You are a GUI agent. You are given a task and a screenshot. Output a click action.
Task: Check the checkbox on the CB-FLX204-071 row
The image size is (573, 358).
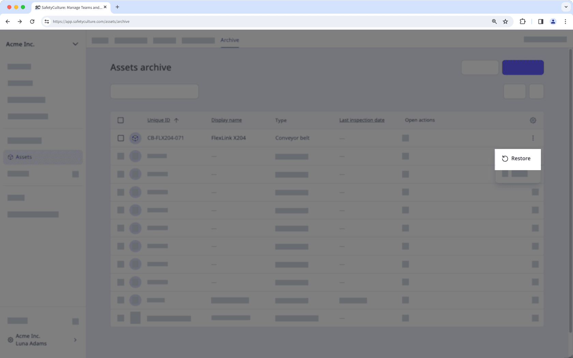[121, 138]
